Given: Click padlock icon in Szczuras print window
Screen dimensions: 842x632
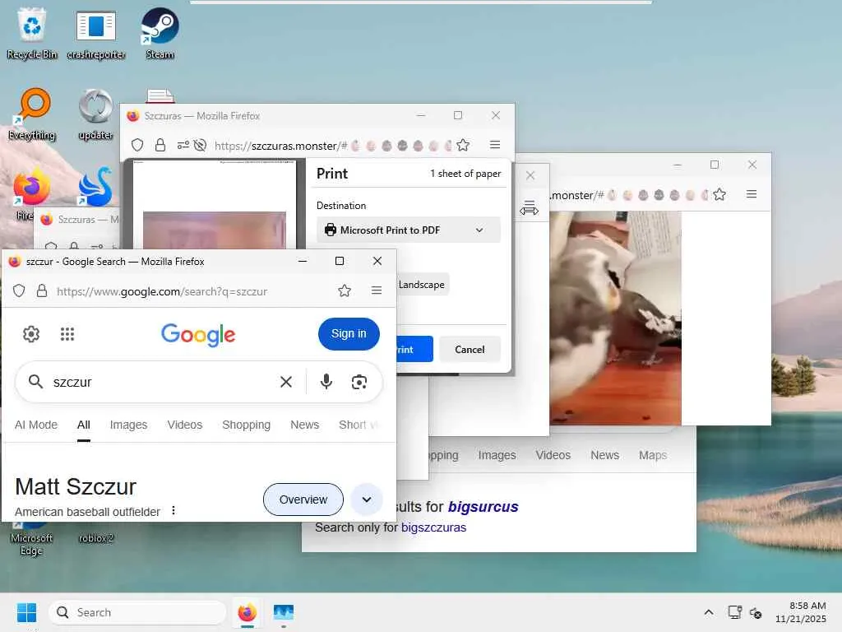Looking at the screenshot, I should point(160,145).
